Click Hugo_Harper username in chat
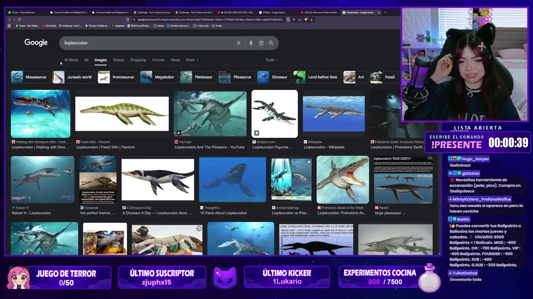 475,159
